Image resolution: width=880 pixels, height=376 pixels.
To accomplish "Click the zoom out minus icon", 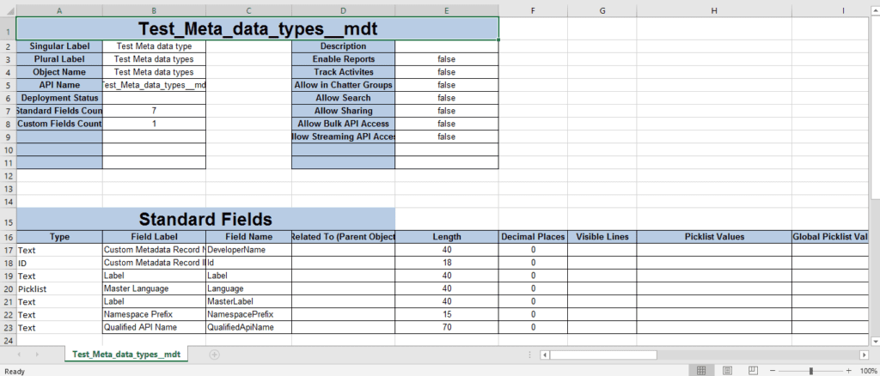I will [773, 370].
